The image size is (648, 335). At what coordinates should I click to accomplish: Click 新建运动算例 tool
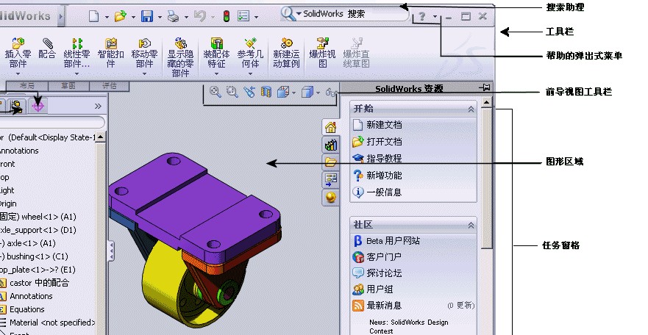[x=286, y=53]
